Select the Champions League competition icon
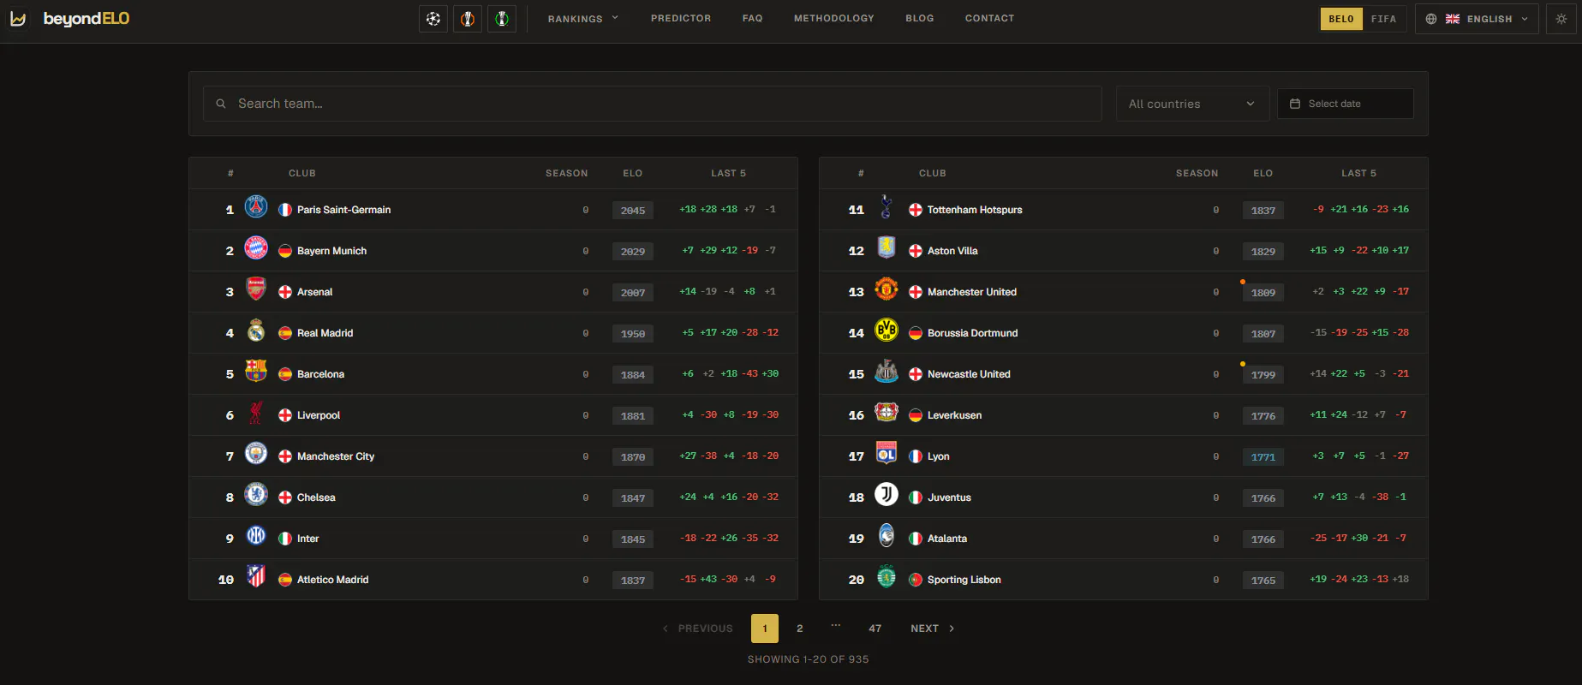 [433, 19]
